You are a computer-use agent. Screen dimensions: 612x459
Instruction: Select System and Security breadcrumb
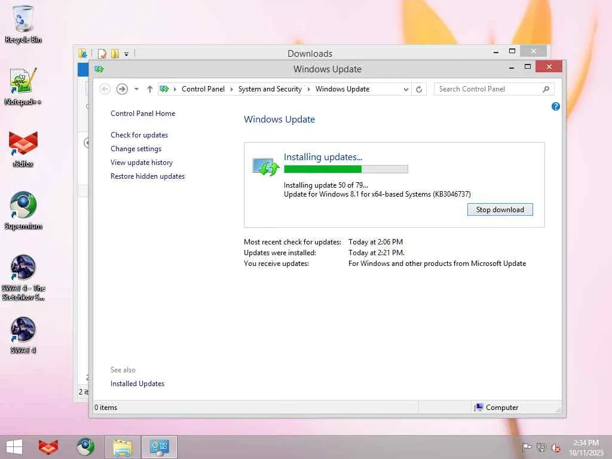click(270, 89)
